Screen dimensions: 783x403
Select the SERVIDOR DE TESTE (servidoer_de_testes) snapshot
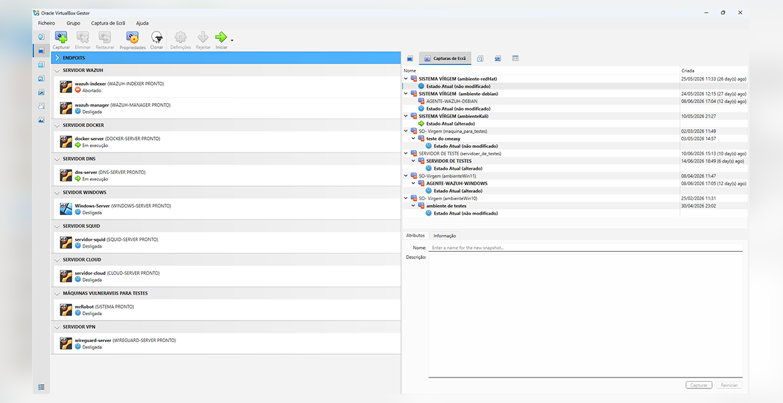(460, 153)
